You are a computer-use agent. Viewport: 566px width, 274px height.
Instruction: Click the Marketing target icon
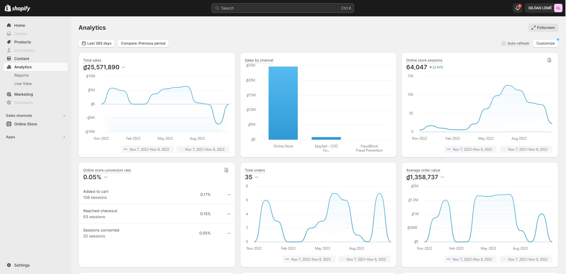tap(9, 94)
